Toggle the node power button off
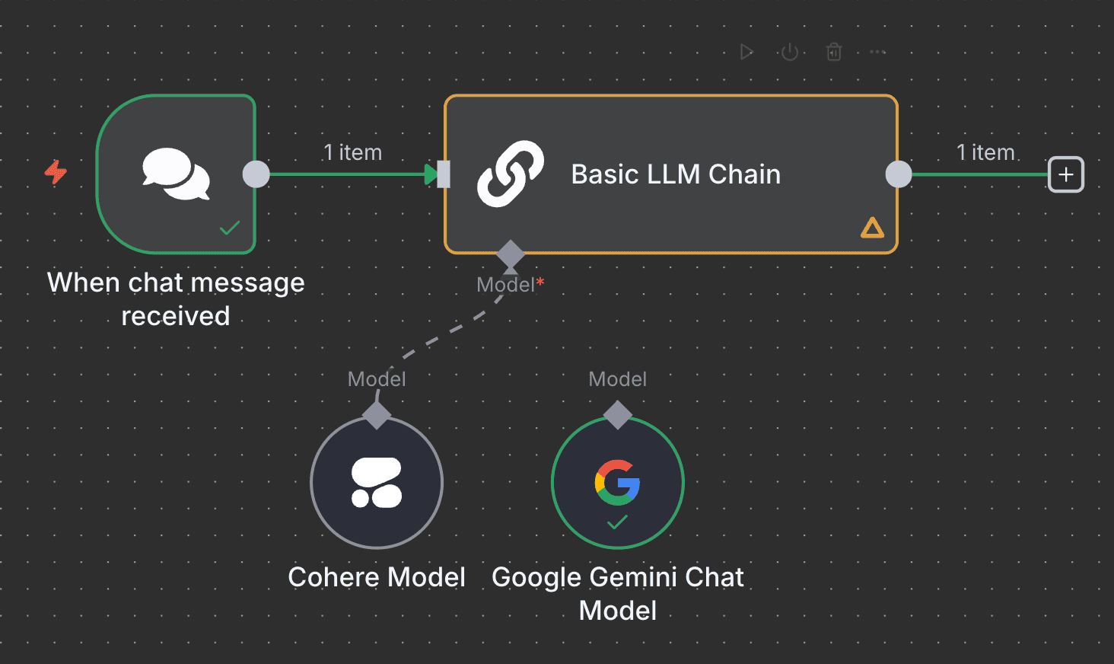The width and height of the screenshot is (1114, 664). click(790, 51)
